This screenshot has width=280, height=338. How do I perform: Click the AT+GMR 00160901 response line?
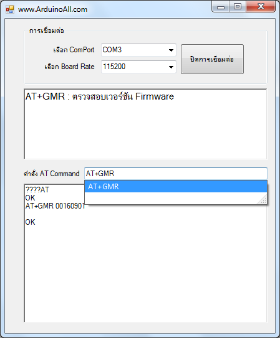(x=56, y=206)
